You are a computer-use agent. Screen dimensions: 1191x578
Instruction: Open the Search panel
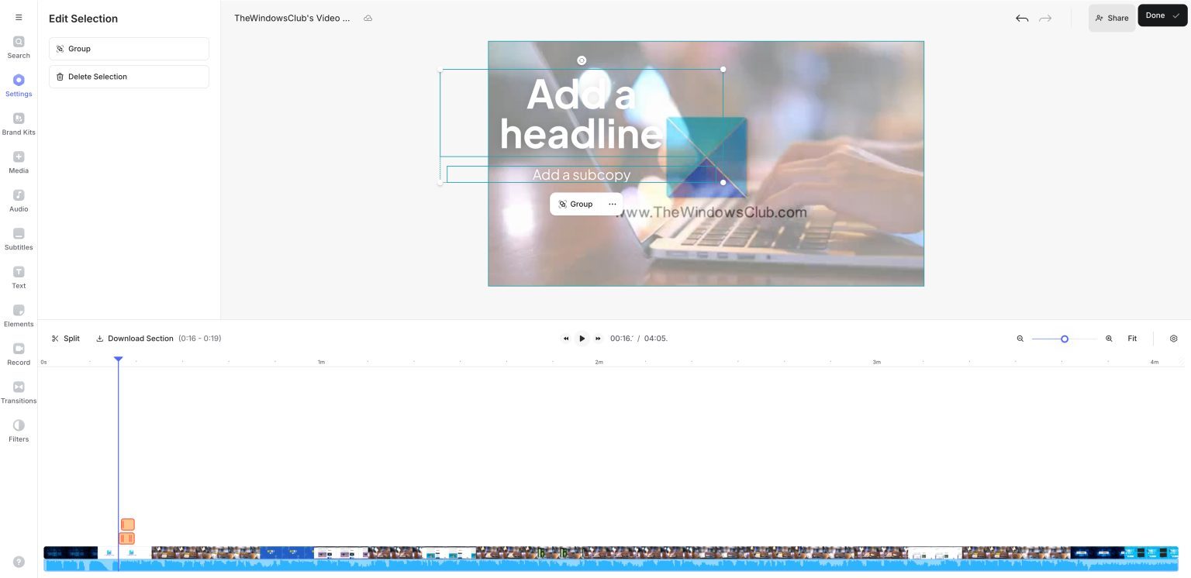pos(19,47)
